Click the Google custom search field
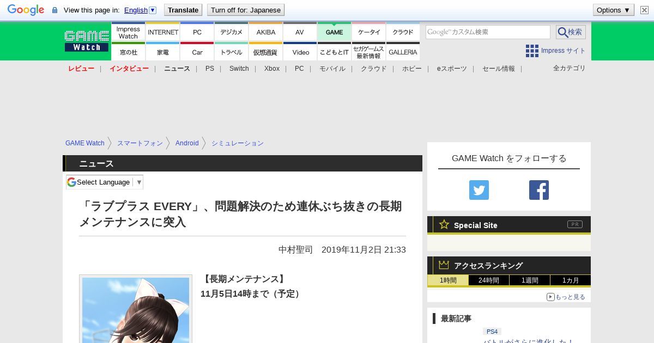 pos(488,32)
